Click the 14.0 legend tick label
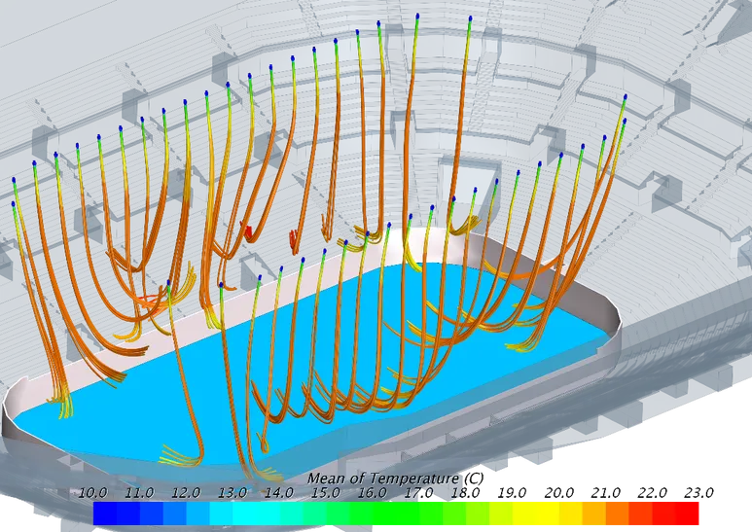Screen dimensions: 752x532 280,493
